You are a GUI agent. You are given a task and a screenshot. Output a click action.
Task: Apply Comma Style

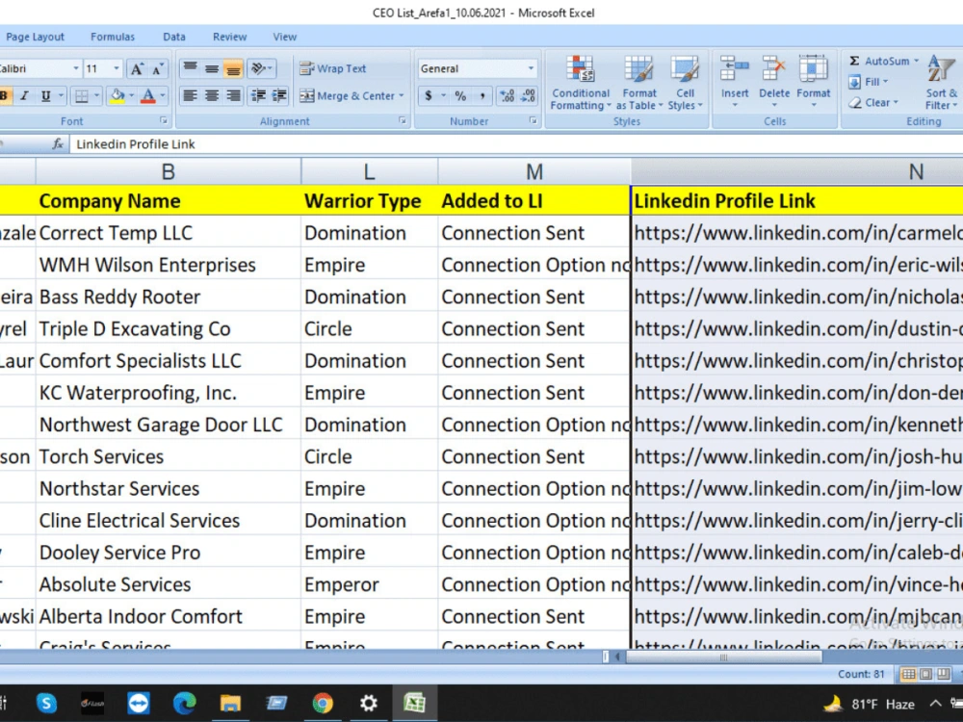pos(482,95)
